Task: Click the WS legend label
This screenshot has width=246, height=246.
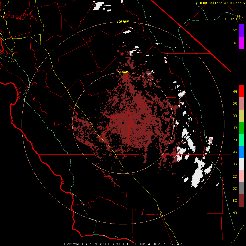Action: point(235,152)
